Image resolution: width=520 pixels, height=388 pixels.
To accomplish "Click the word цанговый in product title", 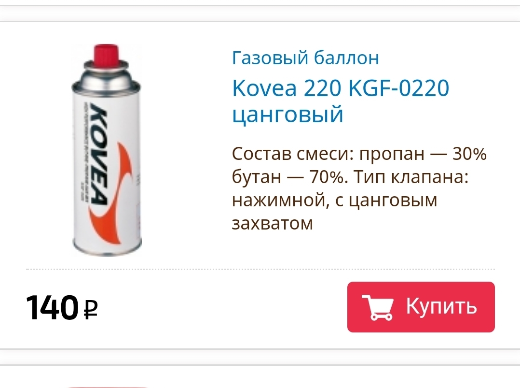I will (x=287, y=115).
